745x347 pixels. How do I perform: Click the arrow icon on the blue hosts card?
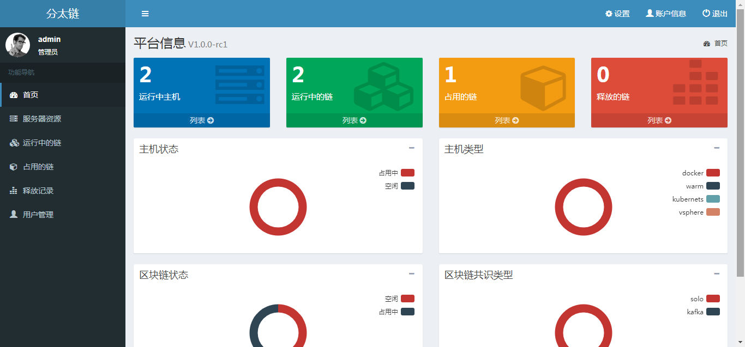211,120
